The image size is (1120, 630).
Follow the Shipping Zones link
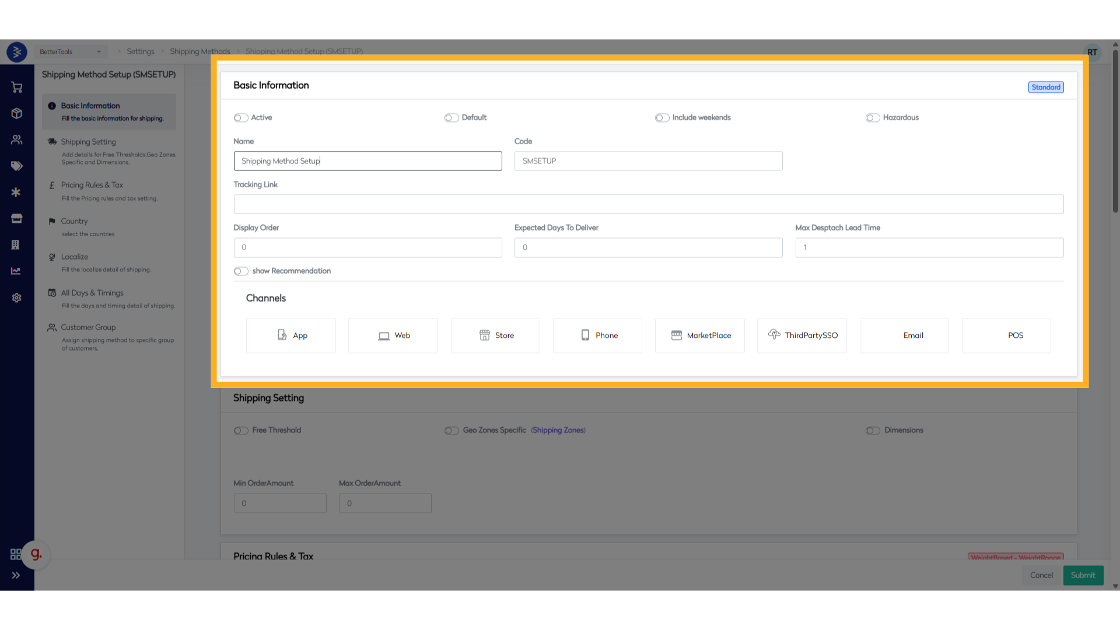point(558,430)
